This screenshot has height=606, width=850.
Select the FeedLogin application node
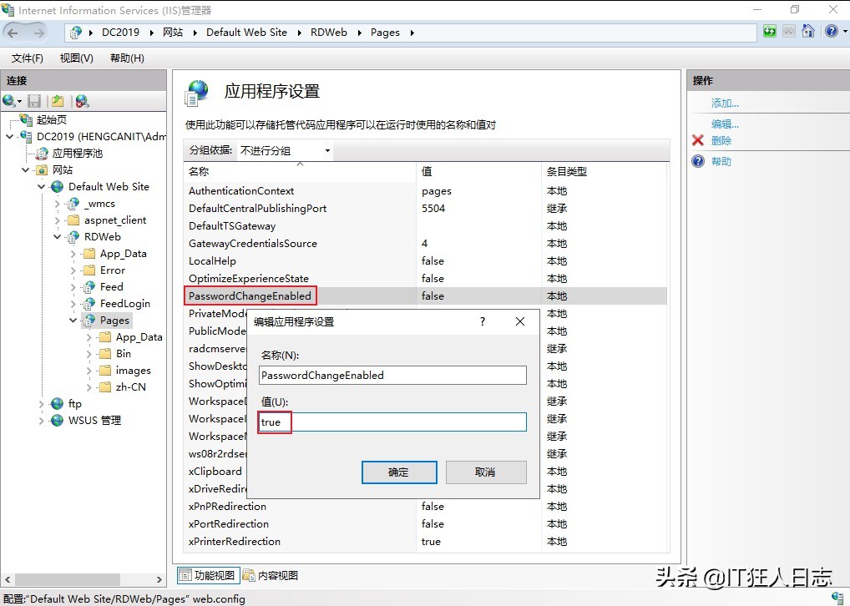tap(124, 304)
